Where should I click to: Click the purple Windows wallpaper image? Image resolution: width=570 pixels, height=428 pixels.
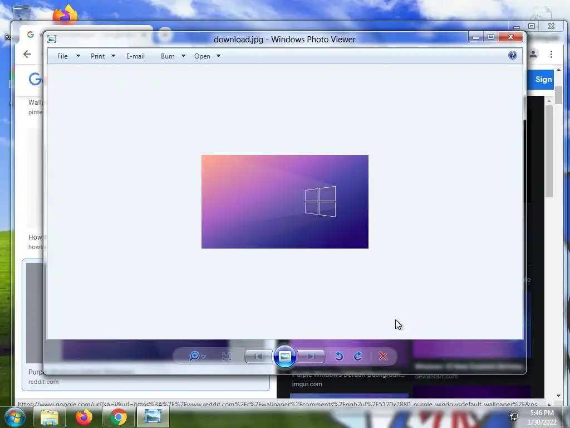click(285, 202)
